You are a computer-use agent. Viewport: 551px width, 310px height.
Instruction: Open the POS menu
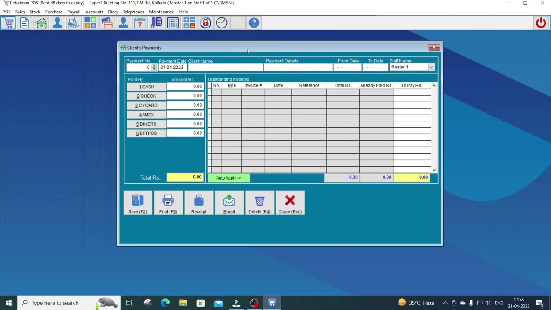coord(6,12)
